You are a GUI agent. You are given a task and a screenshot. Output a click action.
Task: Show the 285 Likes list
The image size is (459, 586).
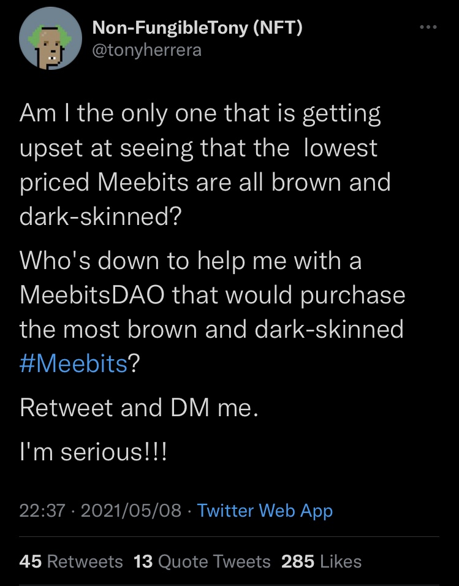(321, 561)
